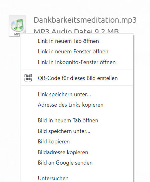Choose 'Bild speichern unter...'
Viewport: 150px width, 182px height.
pos(77,131)
